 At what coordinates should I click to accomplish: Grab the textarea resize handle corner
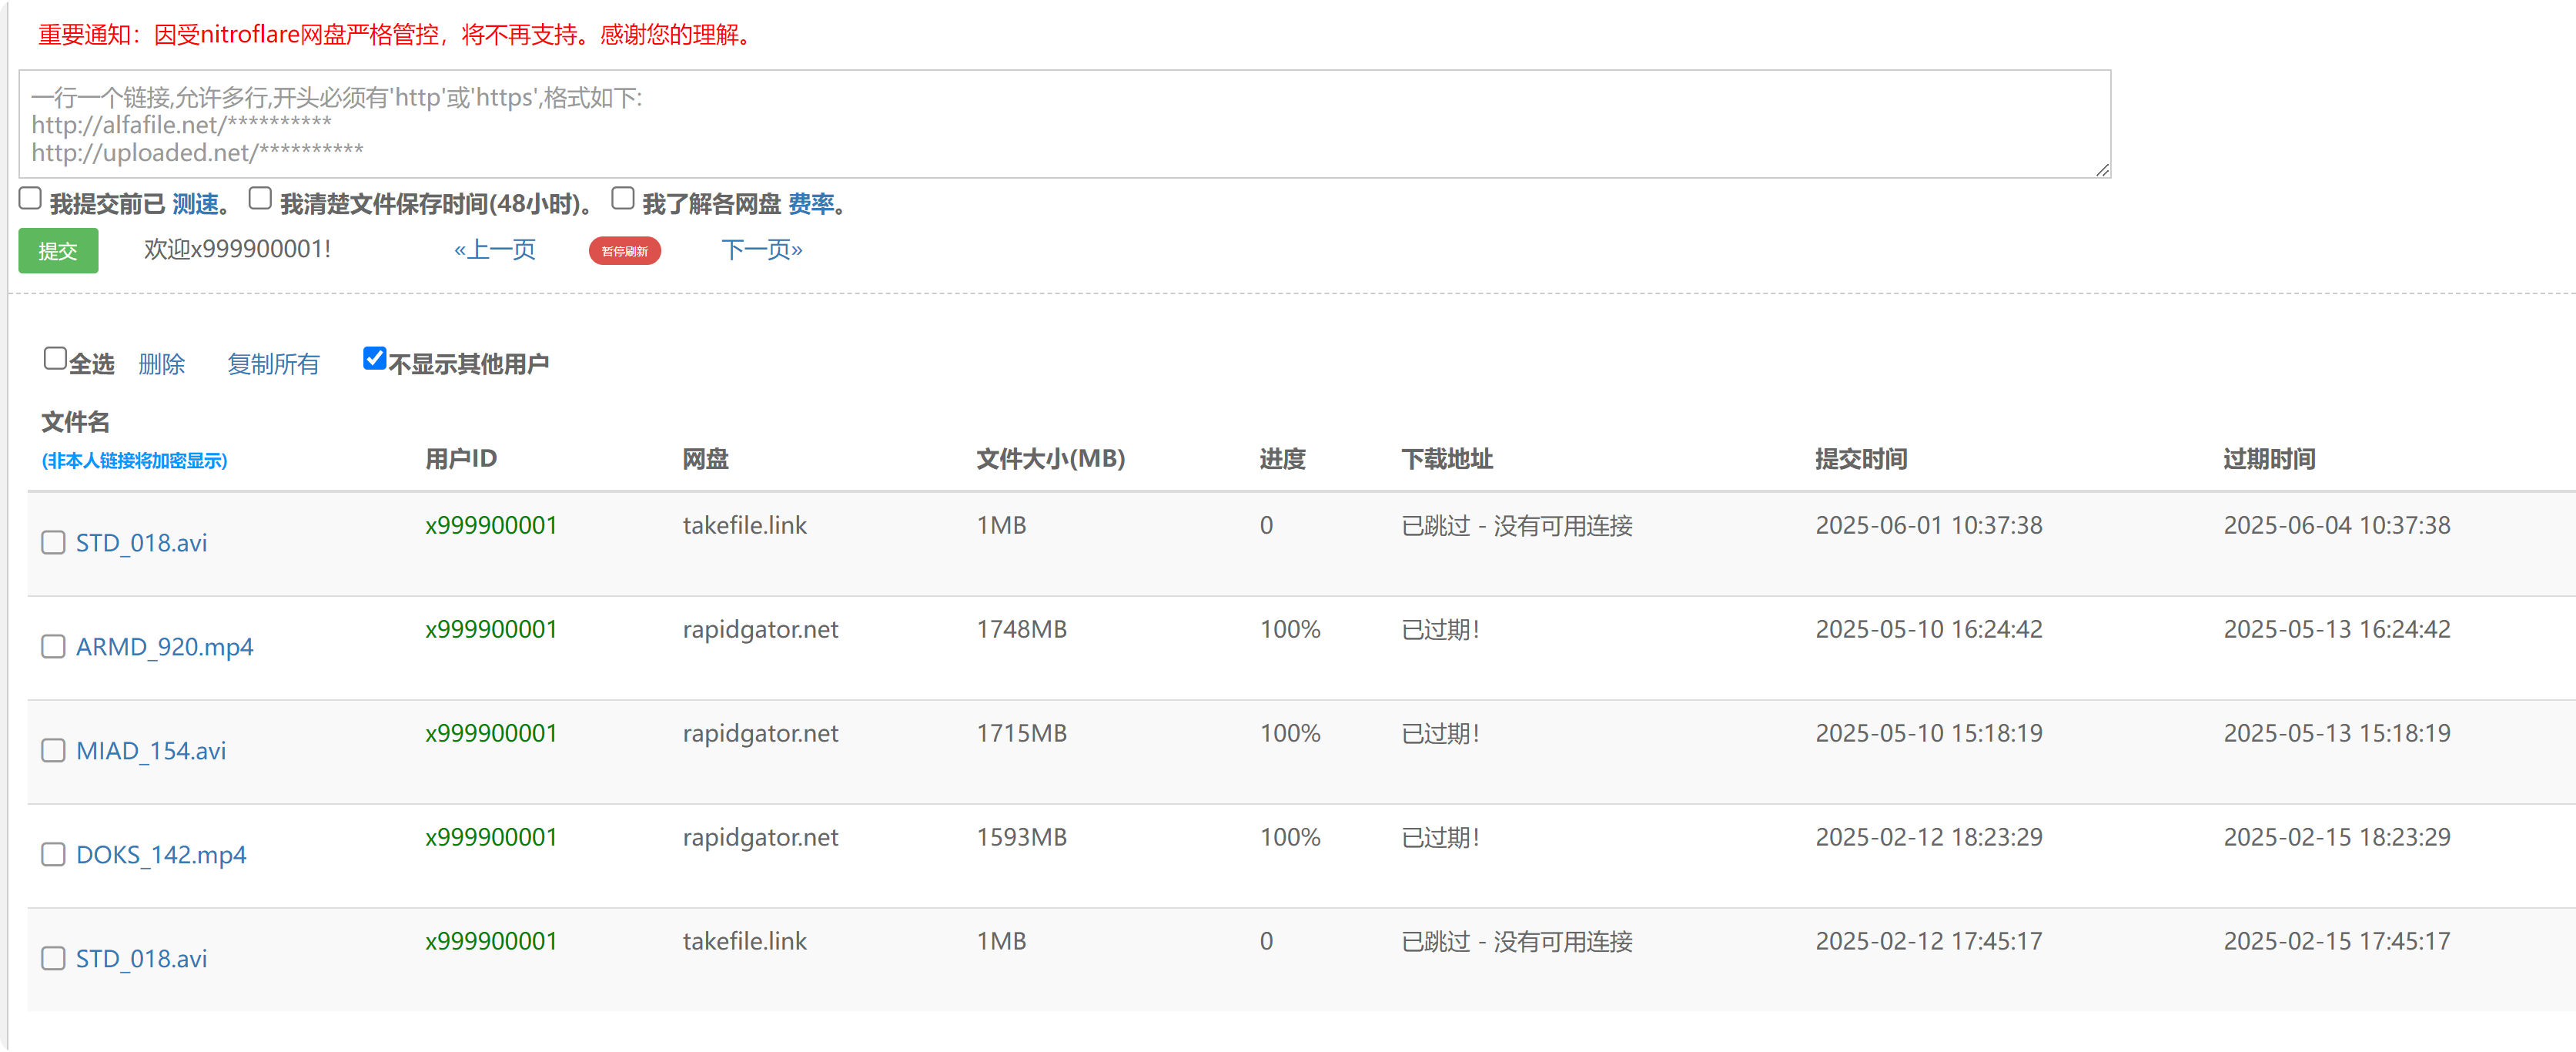[2102, 170]
